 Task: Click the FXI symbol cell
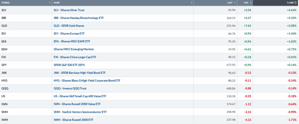4,57
